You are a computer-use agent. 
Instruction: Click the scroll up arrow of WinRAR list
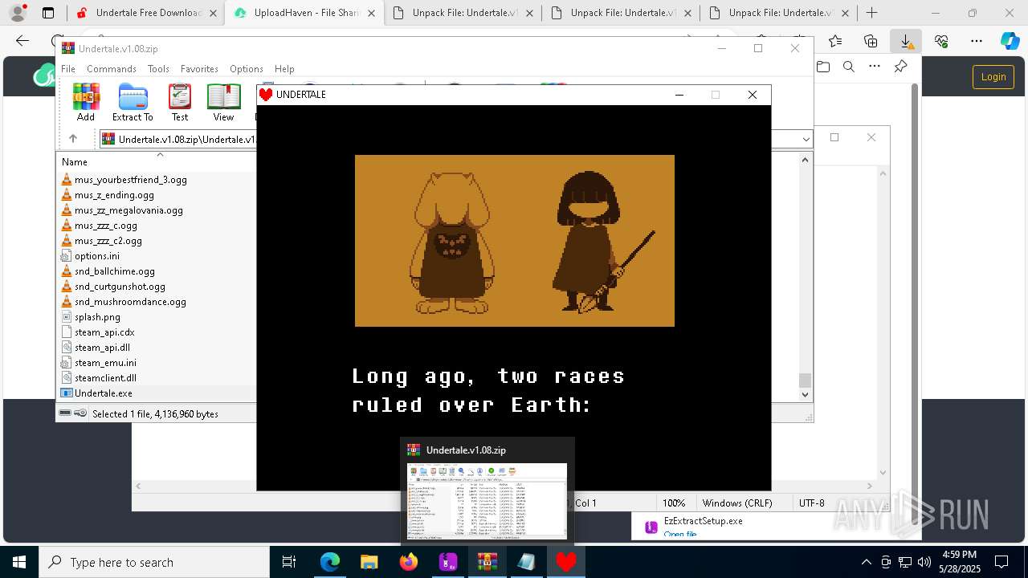(x=806, y=160)
